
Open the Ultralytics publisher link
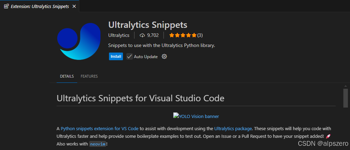tap(119, 35)
